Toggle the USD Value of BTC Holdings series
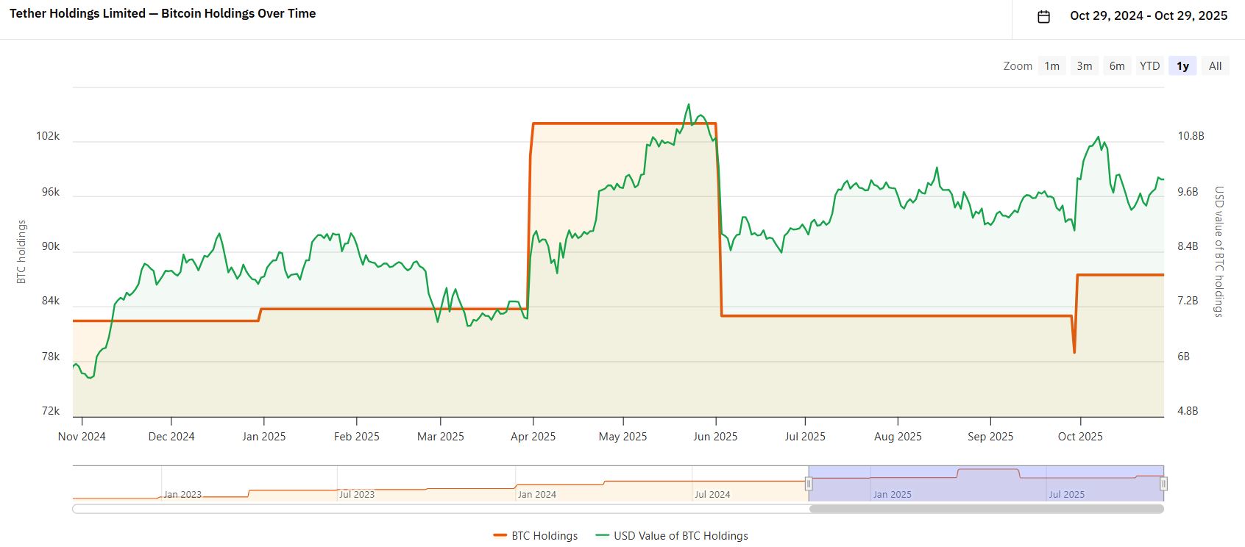 (x=672, y=536)
